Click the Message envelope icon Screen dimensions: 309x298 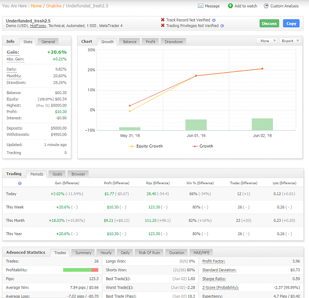[x=200, y=6]
